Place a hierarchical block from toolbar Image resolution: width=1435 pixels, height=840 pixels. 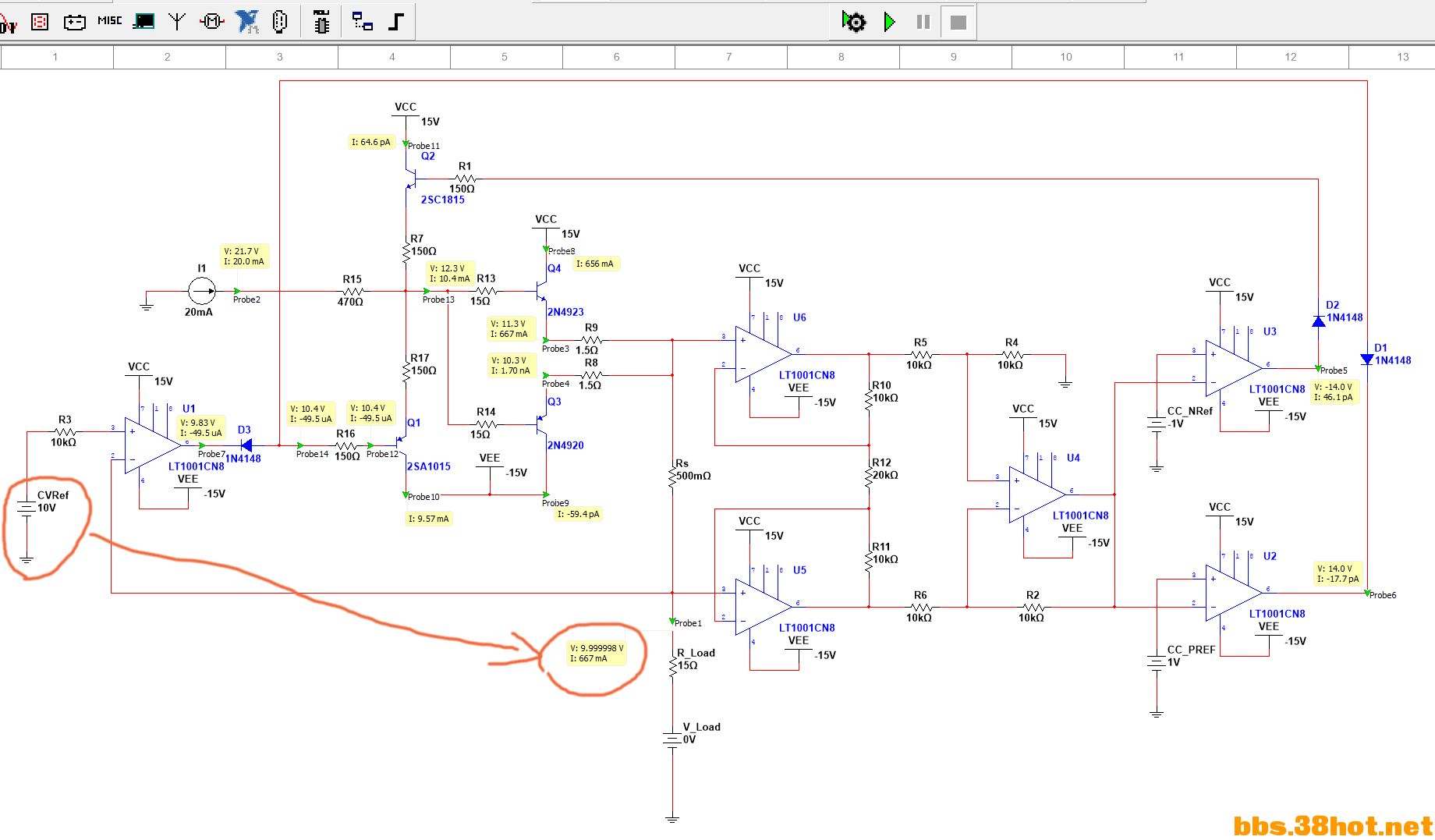click(362, 22)
